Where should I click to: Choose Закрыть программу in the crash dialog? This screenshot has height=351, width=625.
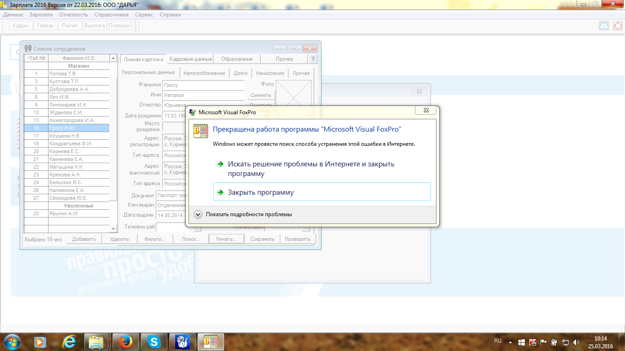(261, 192)
